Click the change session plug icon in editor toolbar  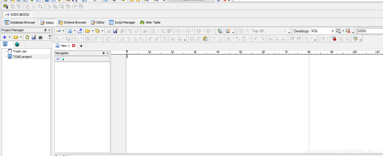tap(58, 31)
